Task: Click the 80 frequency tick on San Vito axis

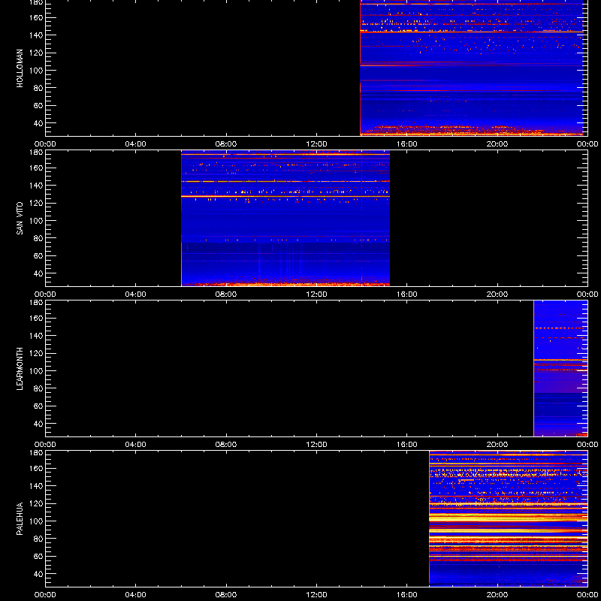Action: click(x=39, y=238)
